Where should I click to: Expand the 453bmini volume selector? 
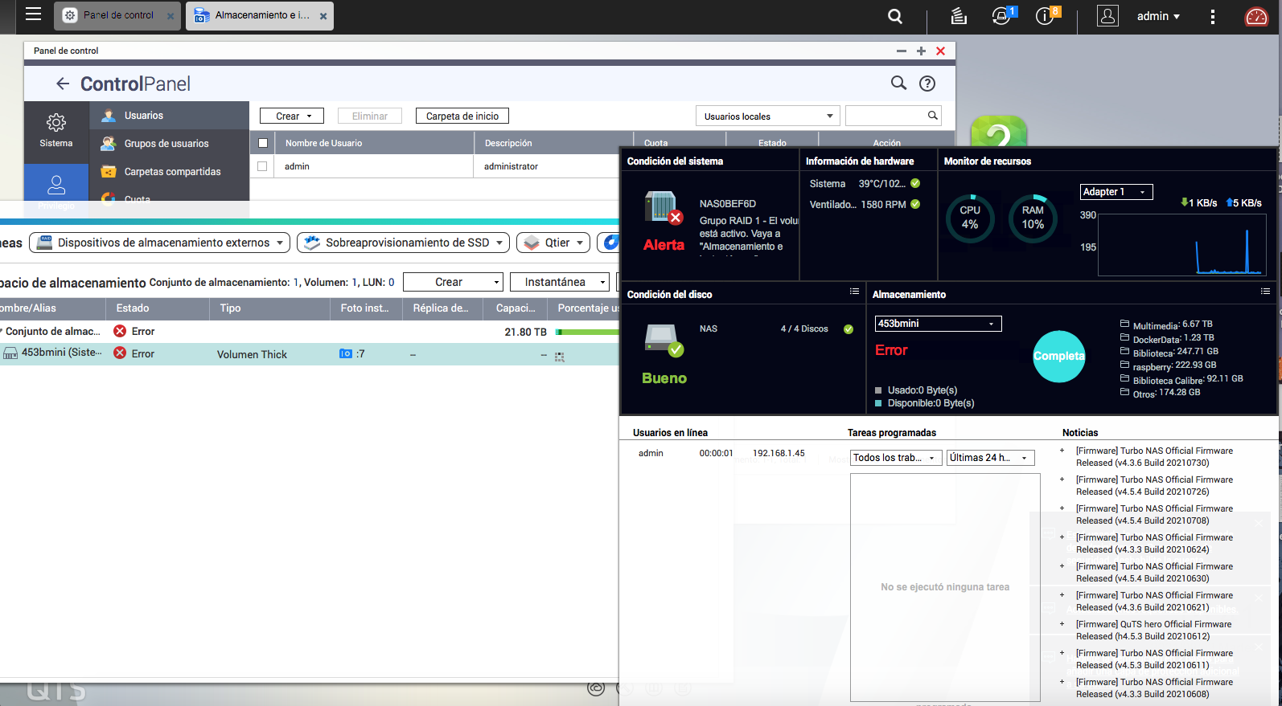(x=937, y=324)
